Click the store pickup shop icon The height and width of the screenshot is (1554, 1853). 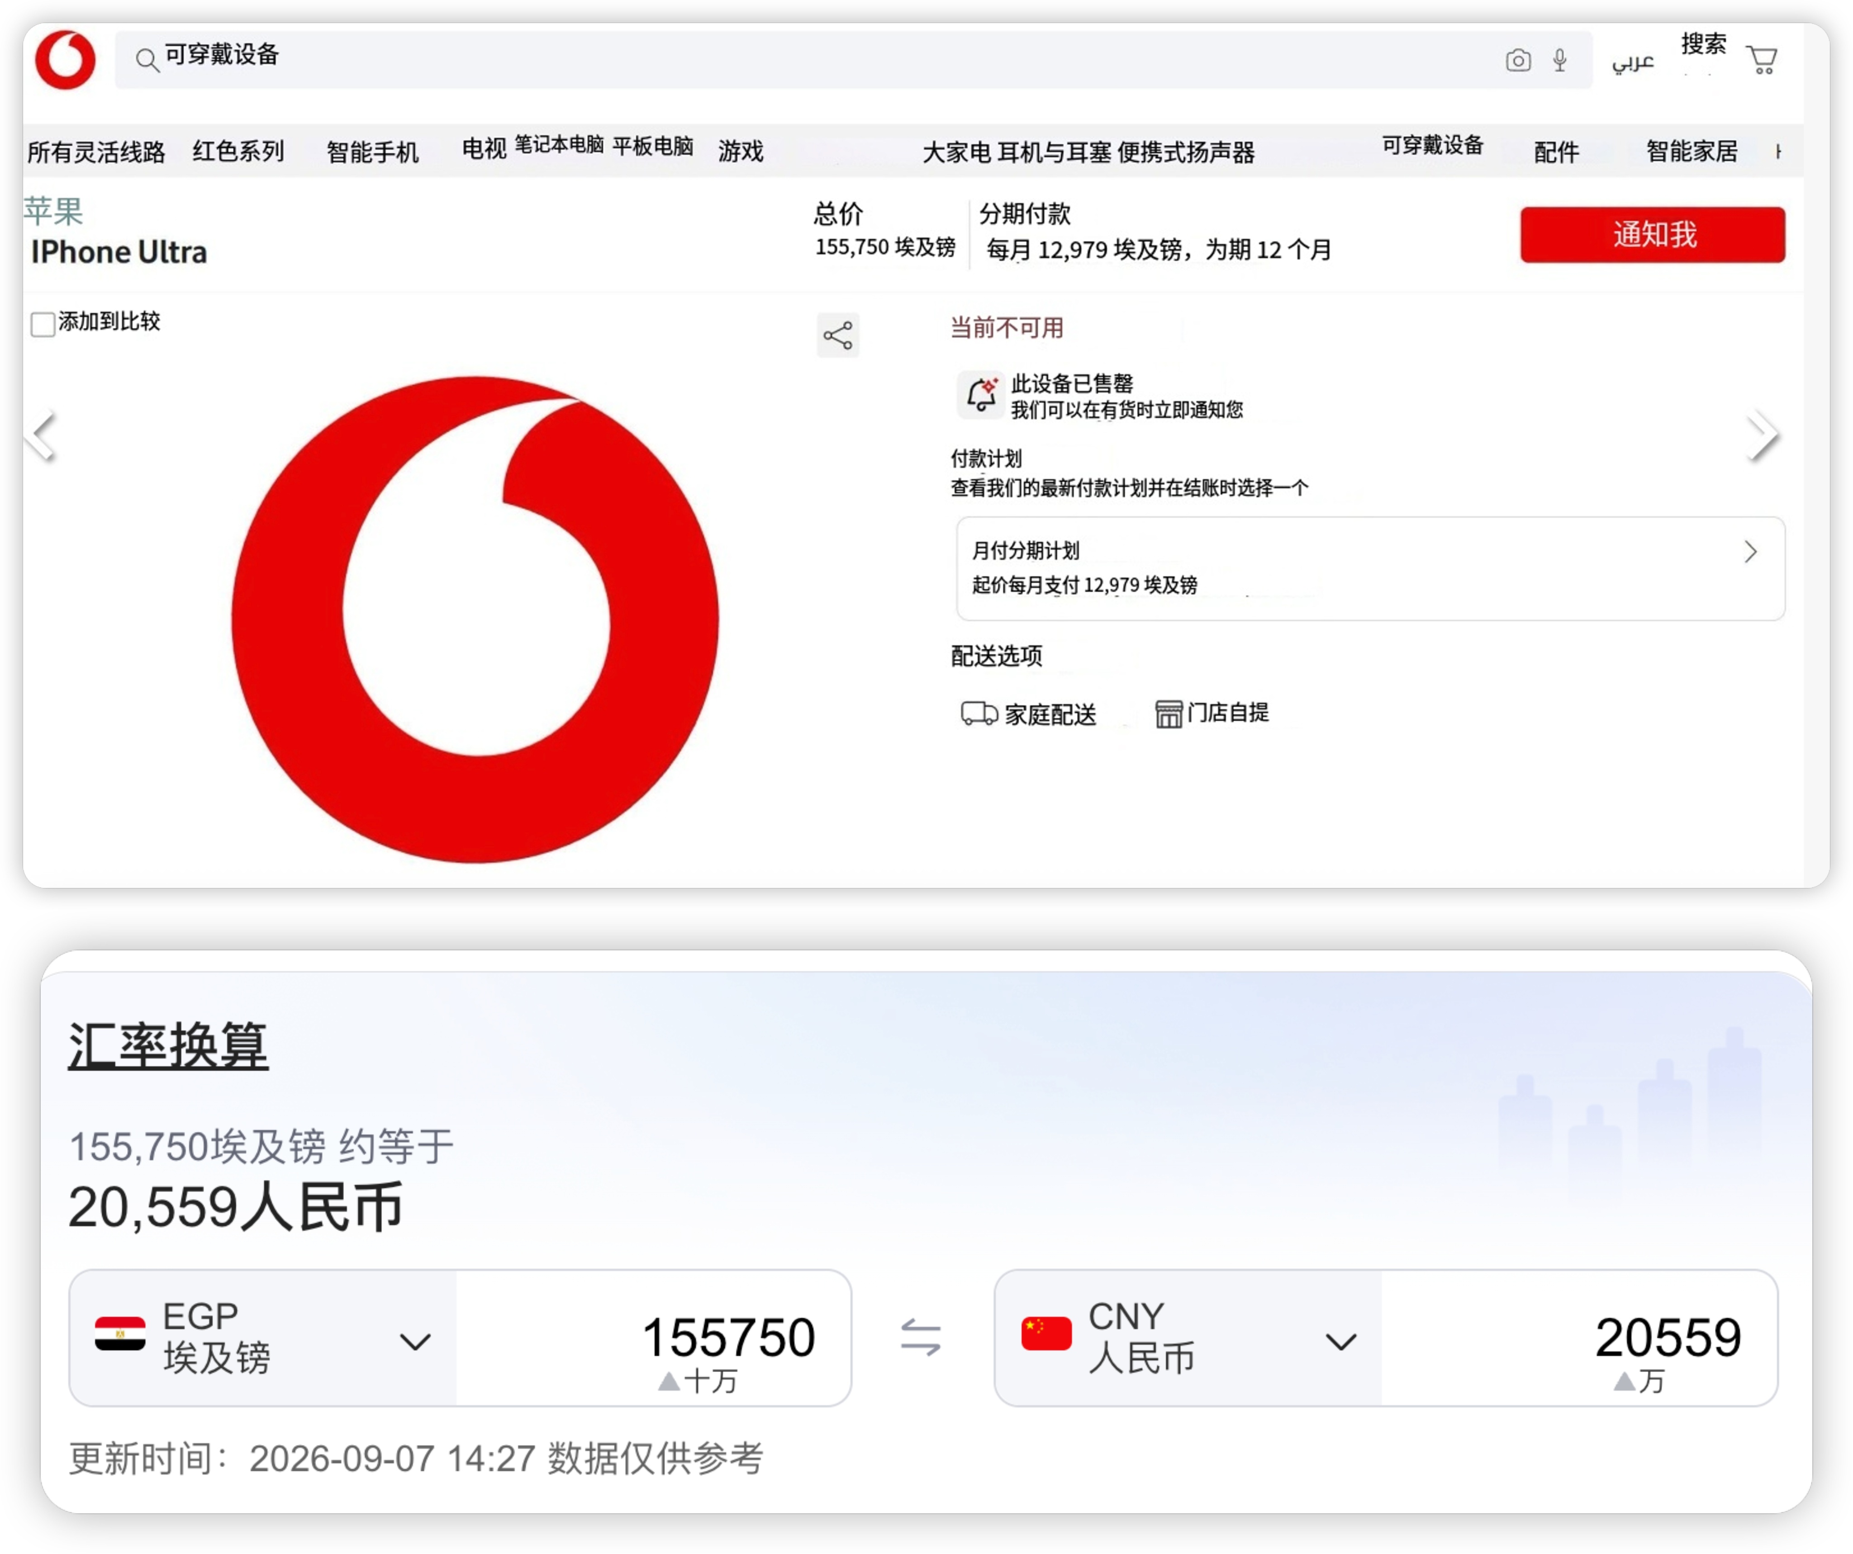[x=1168, y=713]
